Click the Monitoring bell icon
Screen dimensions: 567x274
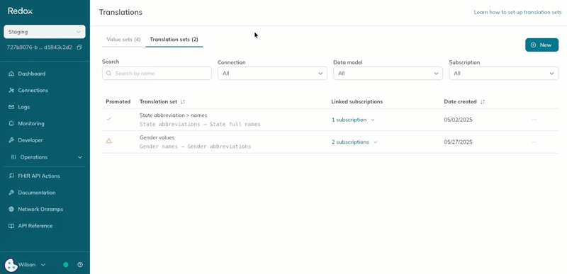11,123
